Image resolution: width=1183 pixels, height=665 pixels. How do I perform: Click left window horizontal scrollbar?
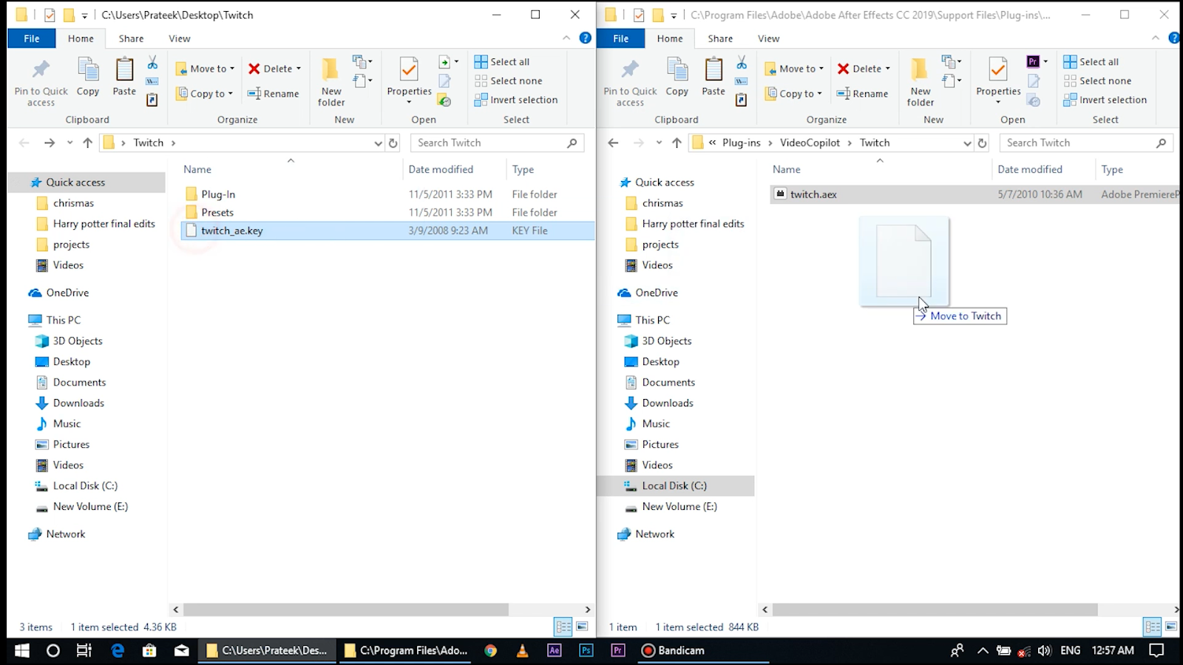[x=346, y=610]
